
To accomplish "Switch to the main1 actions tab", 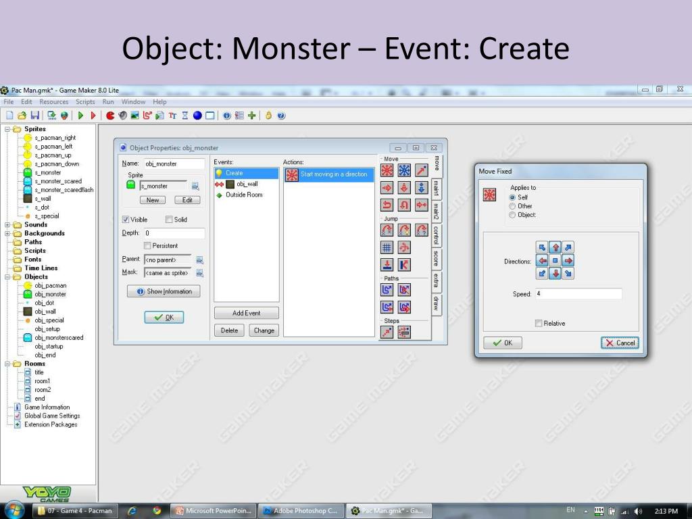I will click(x=437, y=189).
